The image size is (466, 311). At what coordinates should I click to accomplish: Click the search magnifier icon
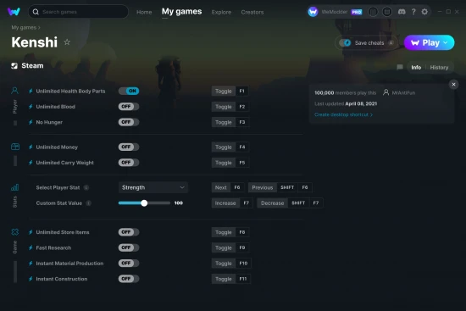pos(36,12)
